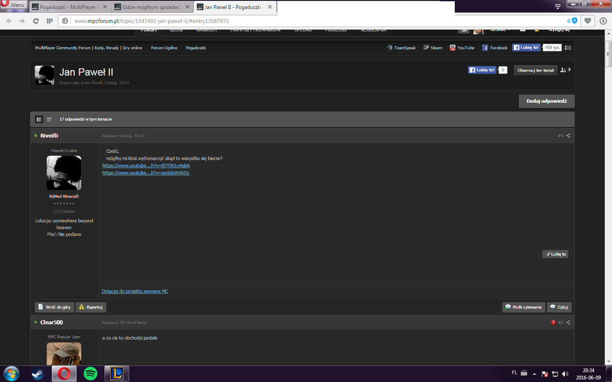Open YouTube link ending qwIdqWvhISc
Viewport: 612px width, 382px height.
[146, 173]
